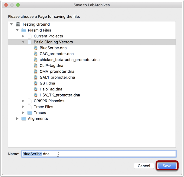
Task: Click the Testing Ground notebook drive icon
Action: [x=18, y=24]
